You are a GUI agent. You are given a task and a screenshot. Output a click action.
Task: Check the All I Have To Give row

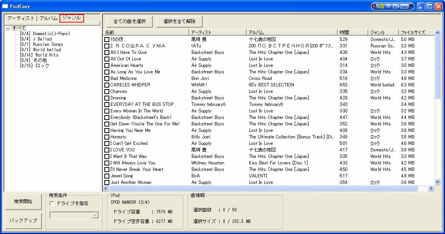tap(107, 53)
